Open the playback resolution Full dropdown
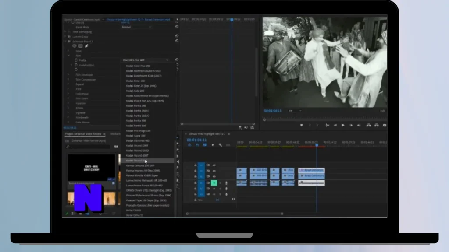Image resolution: width=449 pixels, height=252 pixels. pyautogui.click(x=382, y=111)
